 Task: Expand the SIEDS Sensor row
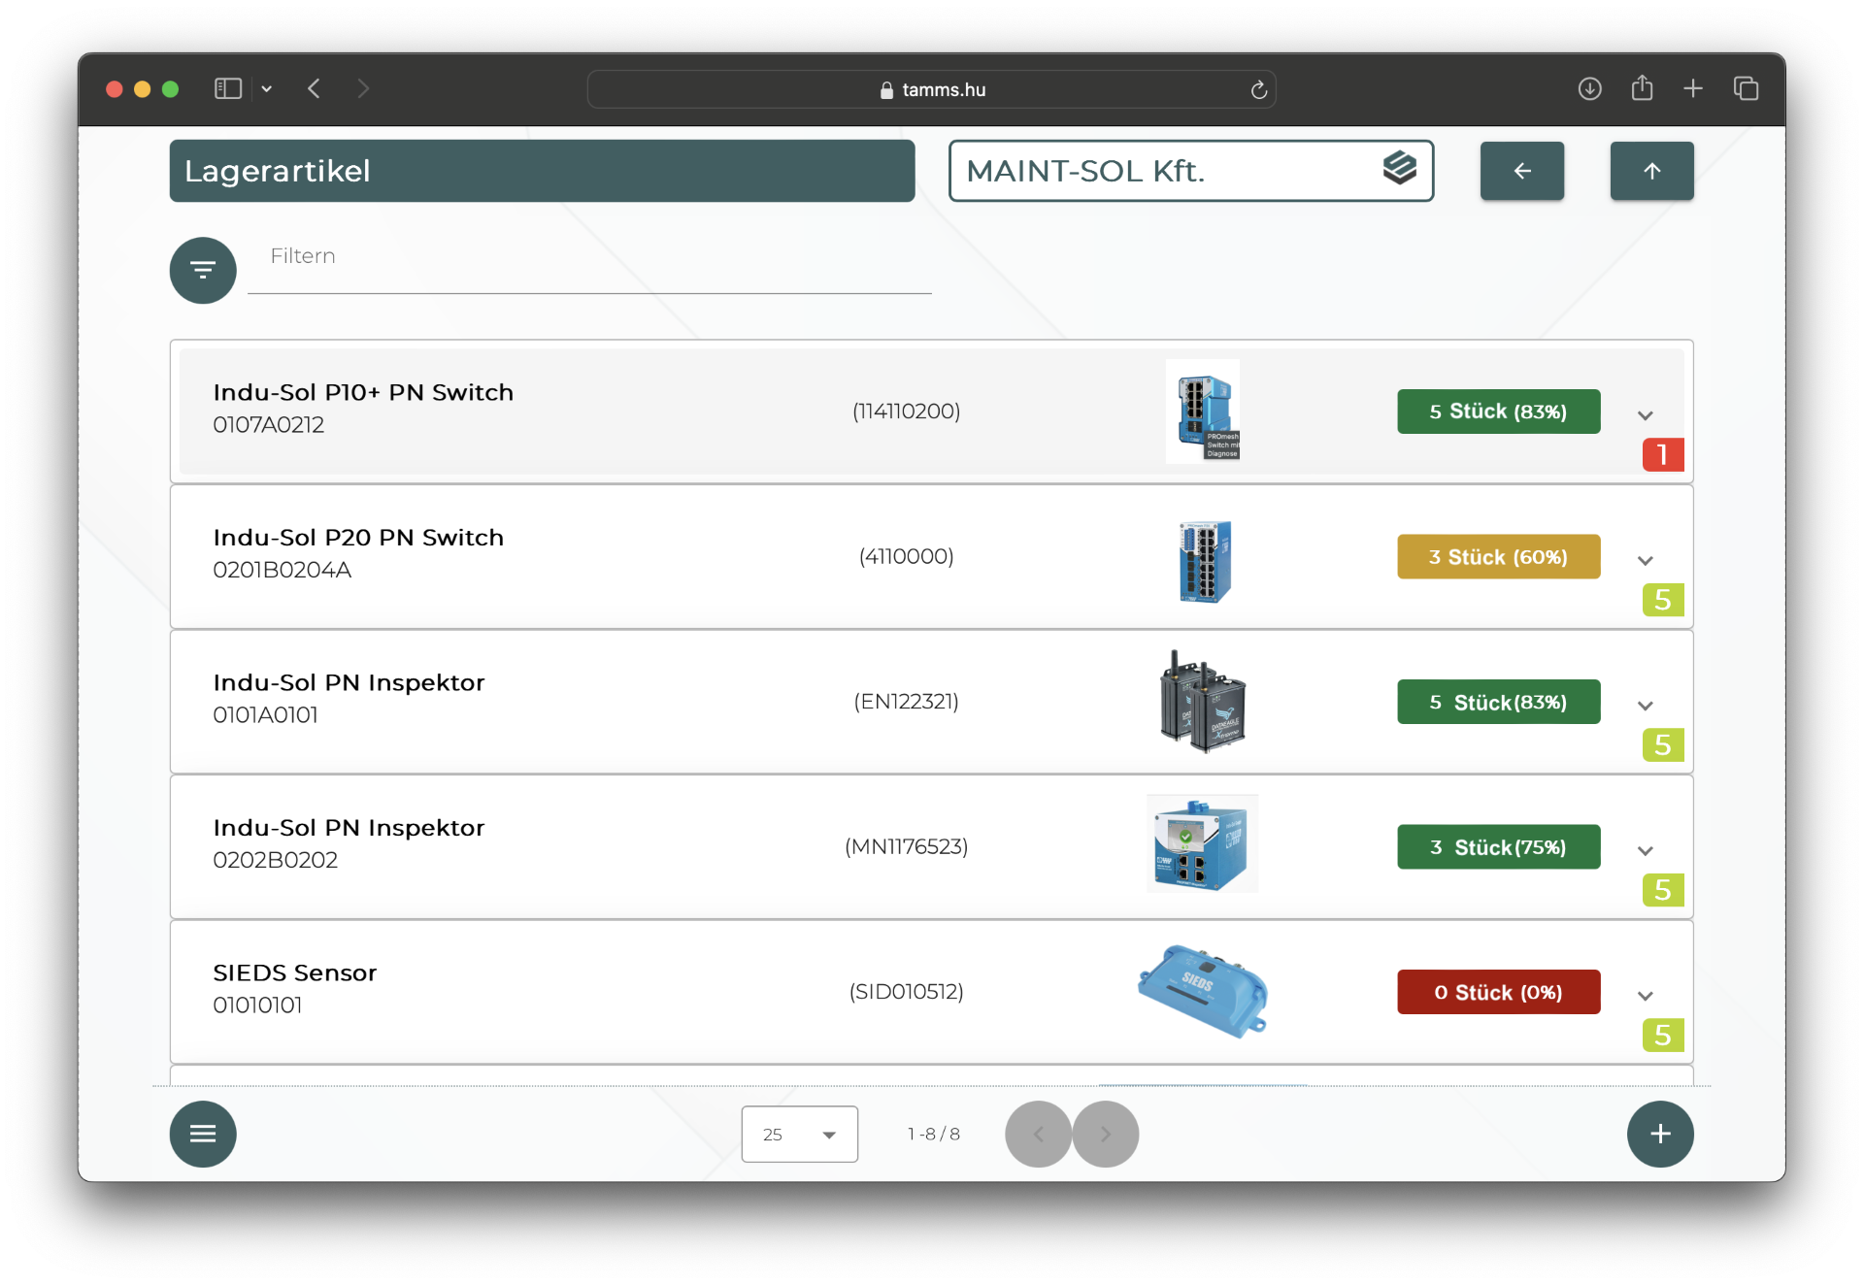coord(1645,996)
